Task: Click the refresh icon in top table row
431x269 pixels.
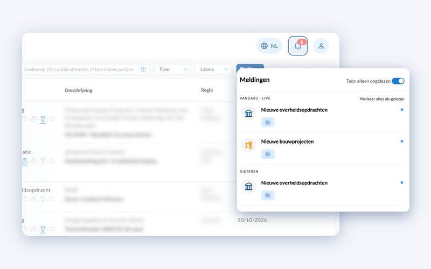Action: coord(52,119)
